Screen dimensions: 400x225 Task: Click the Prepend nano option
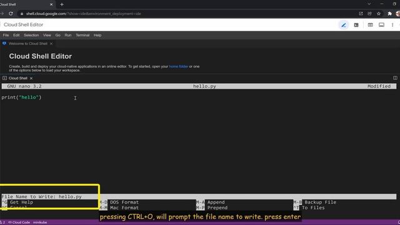[217, 208]
